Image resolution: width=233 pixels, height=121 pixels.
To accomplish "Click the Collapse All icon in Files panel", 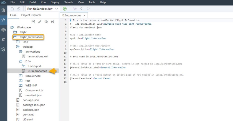I will pos(34,21).
